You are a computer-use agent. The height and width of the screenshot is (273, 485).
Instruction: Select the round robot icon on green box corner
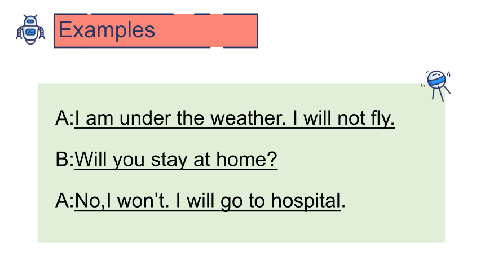(x=436, y=85)
